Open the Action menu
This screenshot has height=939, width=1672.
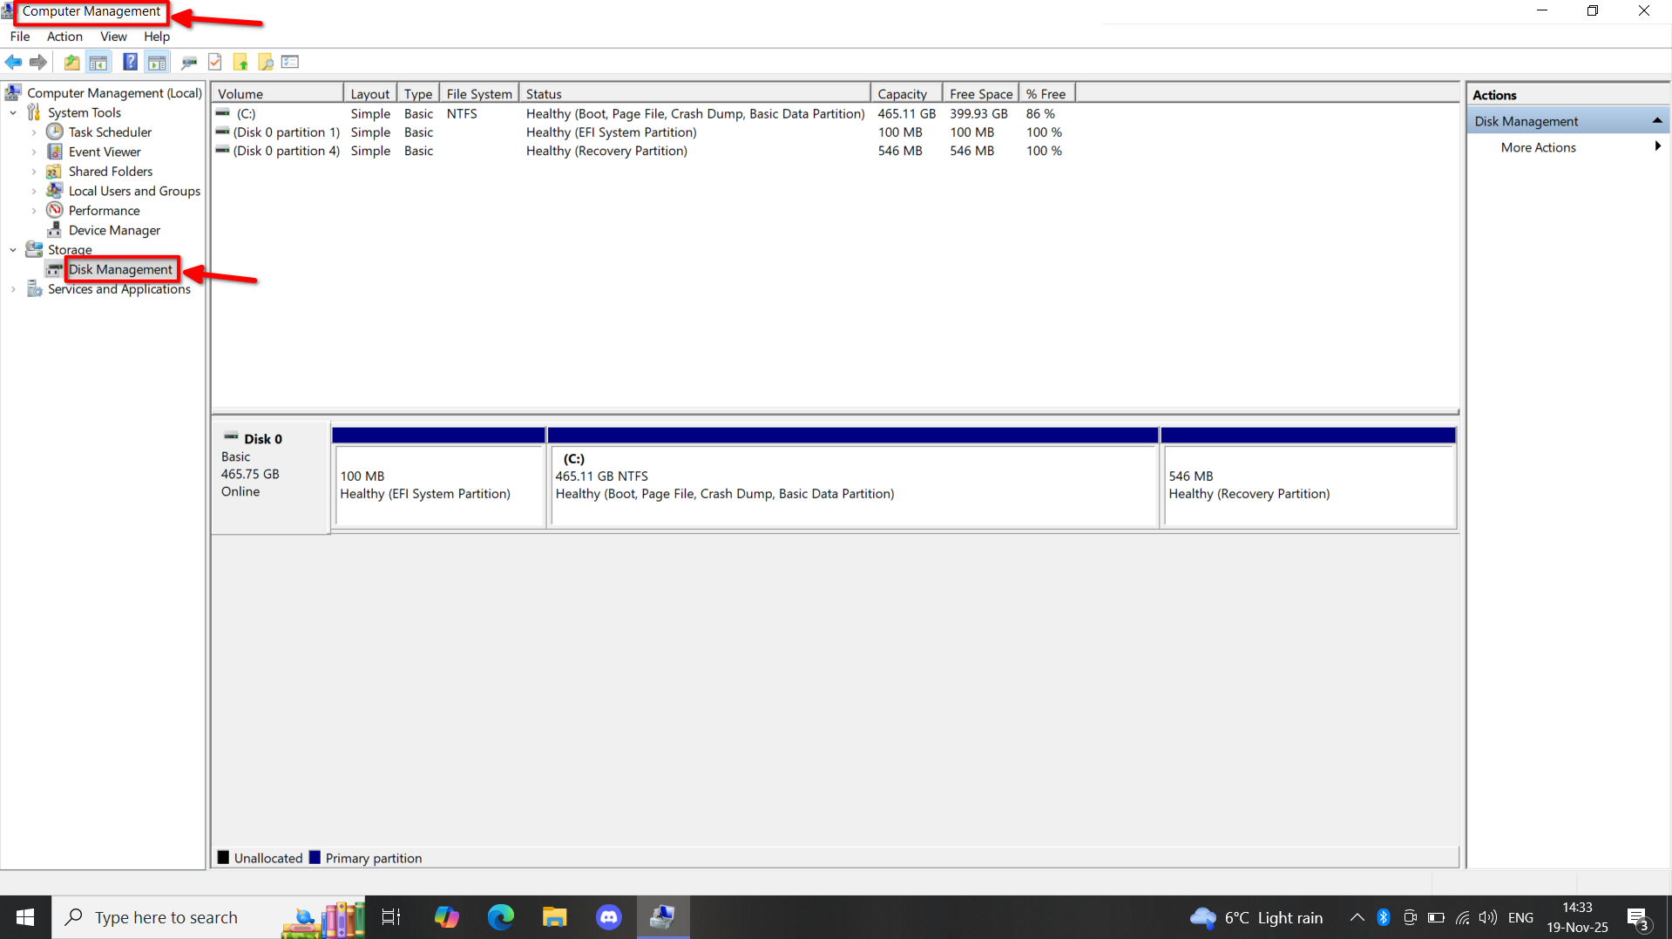[64, 37]
